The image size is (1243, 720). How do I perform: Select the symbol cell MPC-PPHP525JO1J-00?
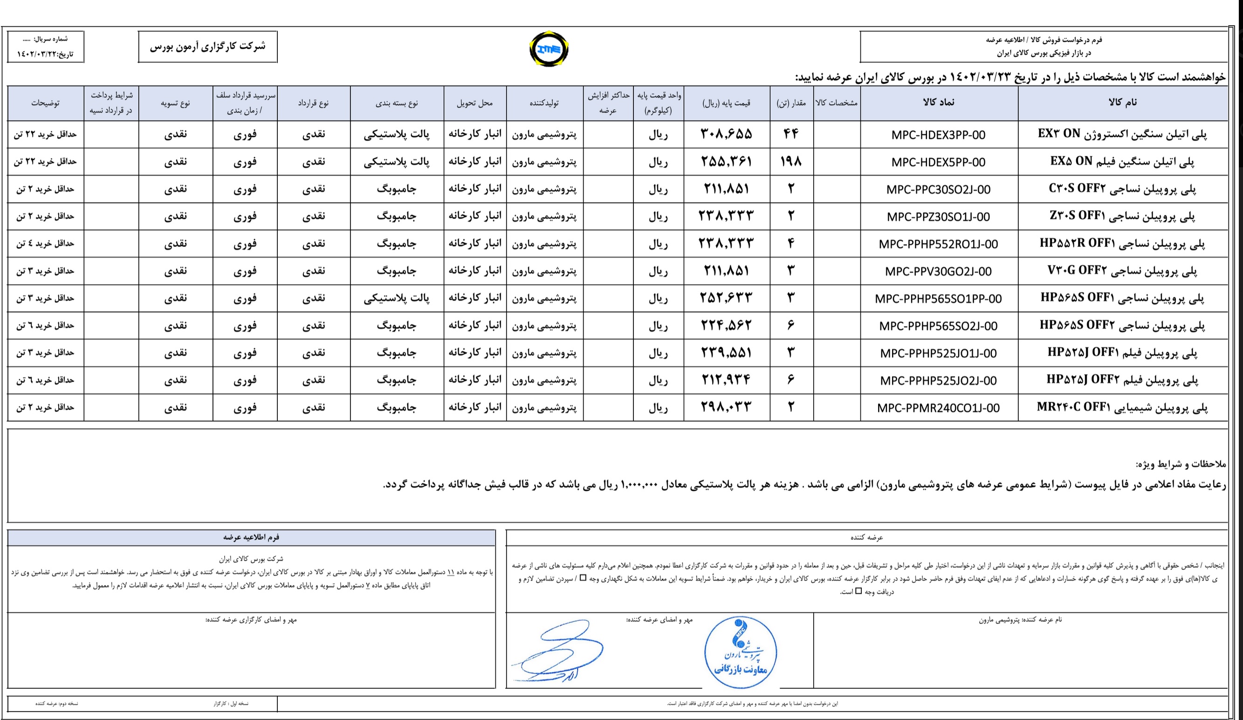[x=939, y=353]
